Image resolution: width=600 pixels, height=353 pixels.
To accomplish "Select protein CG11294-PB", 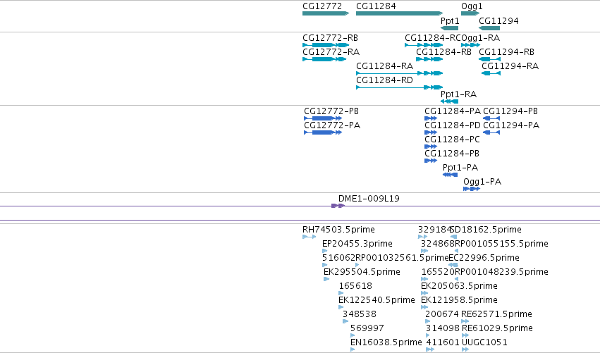I will point(491,118).
